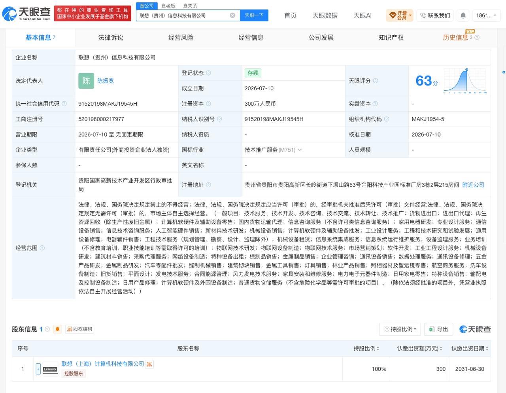Click help icon beside 纳税人识别号
Image resolution: width=506 pixels, height=393 pixels.
click(x=219, y=119)
